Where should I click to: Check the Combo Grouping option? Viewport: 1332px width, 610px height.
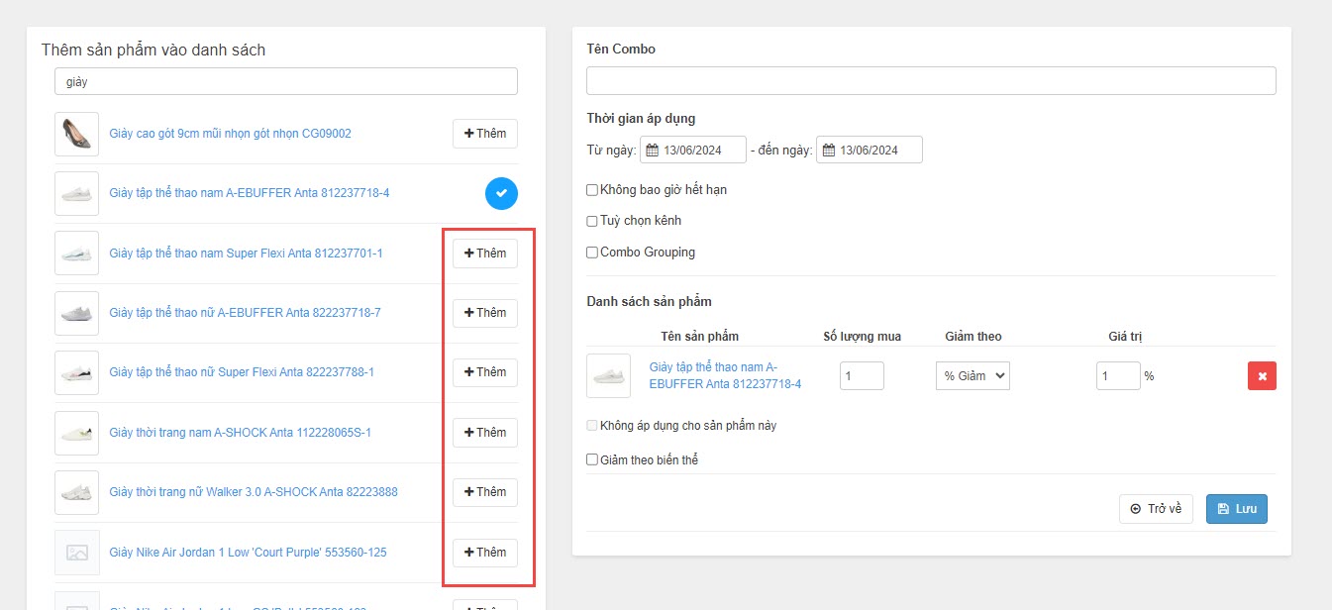tap(592, 253)
